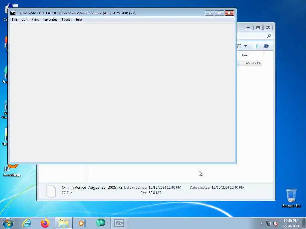306x229 pixels.
Task: Click the 7z icon in title bar
Action: tap(13, 13)
